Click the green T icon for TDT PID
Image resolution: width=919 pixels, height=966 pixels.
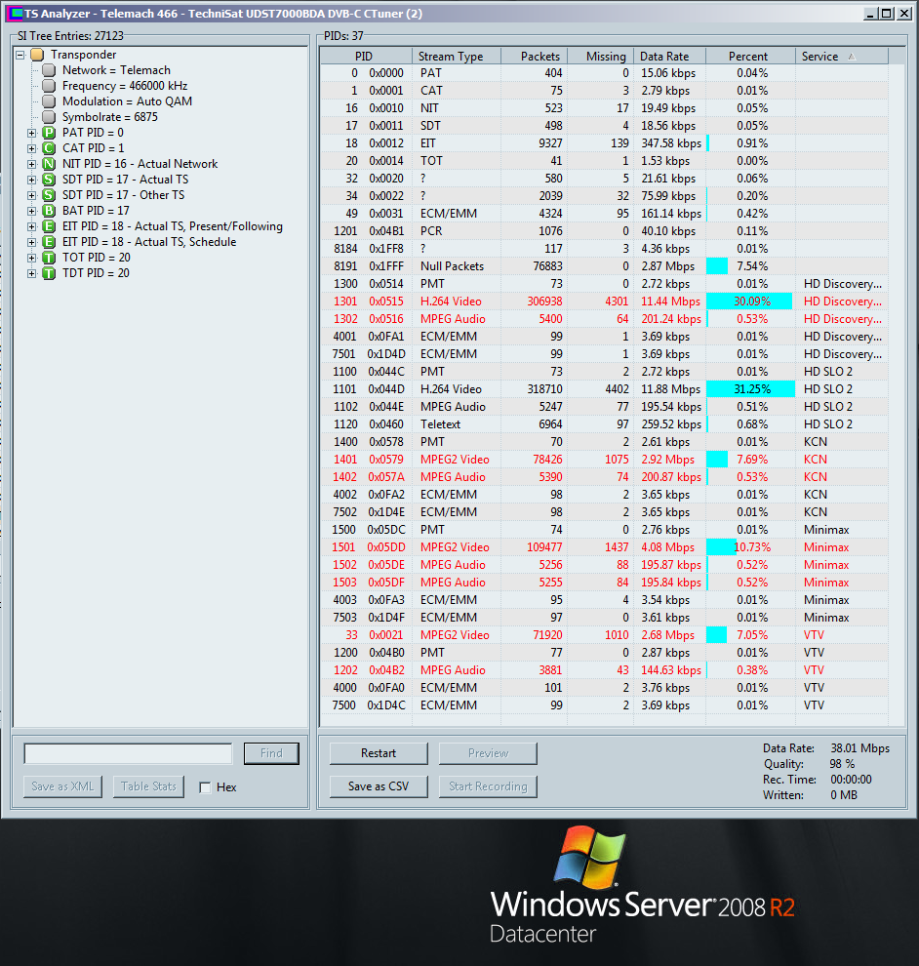tap(50, 273)
